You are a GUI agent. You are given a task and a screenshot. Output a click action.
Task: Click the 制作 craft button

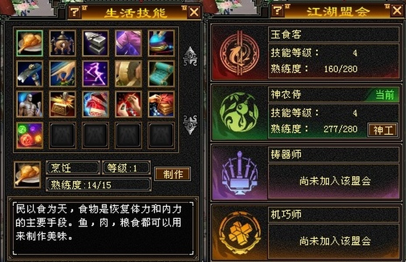click(x=173, y=174)
